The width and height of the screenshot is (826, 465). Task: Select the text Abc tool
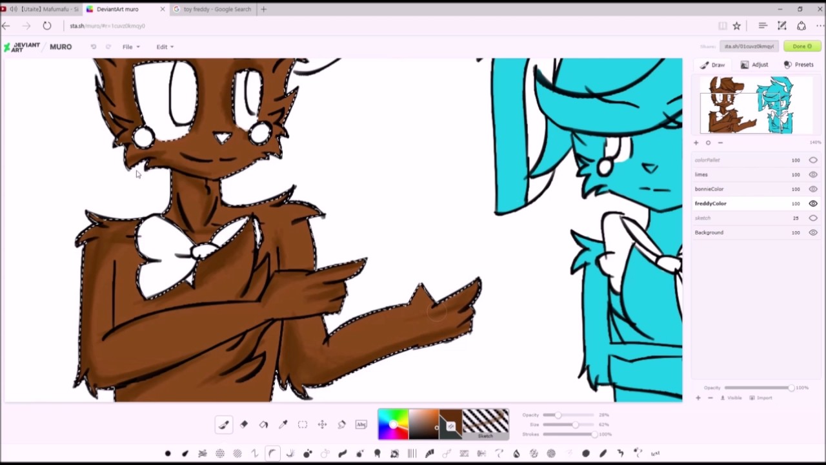tap(361, 424)
